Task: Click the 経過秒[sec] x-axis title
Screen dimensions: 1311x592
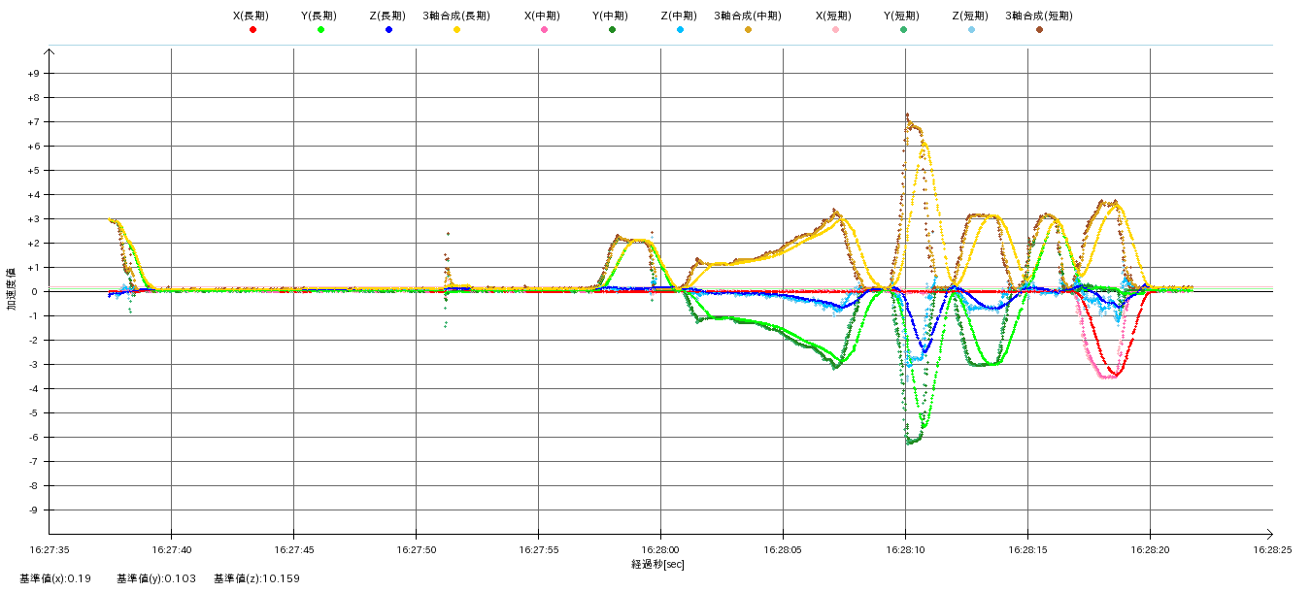Action: tap(657, 565)
